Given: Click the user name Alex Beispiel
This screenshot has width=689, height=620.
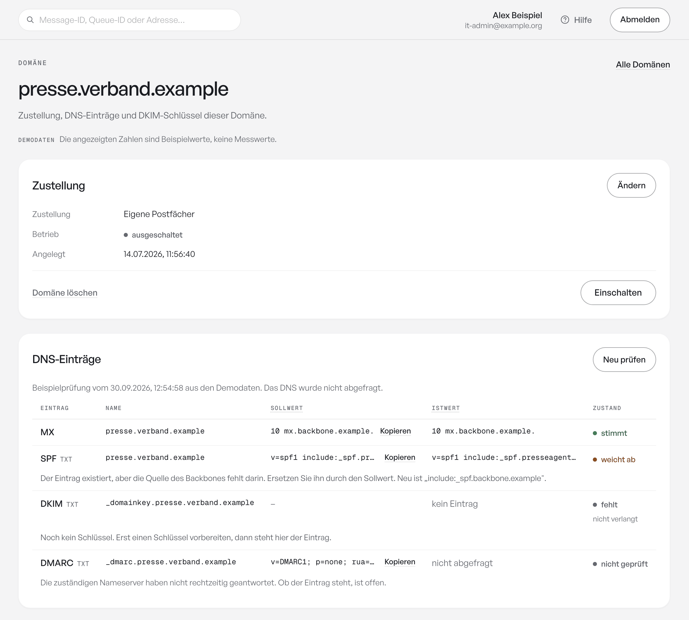Looking at the screenshot, I should coord(517,15).
